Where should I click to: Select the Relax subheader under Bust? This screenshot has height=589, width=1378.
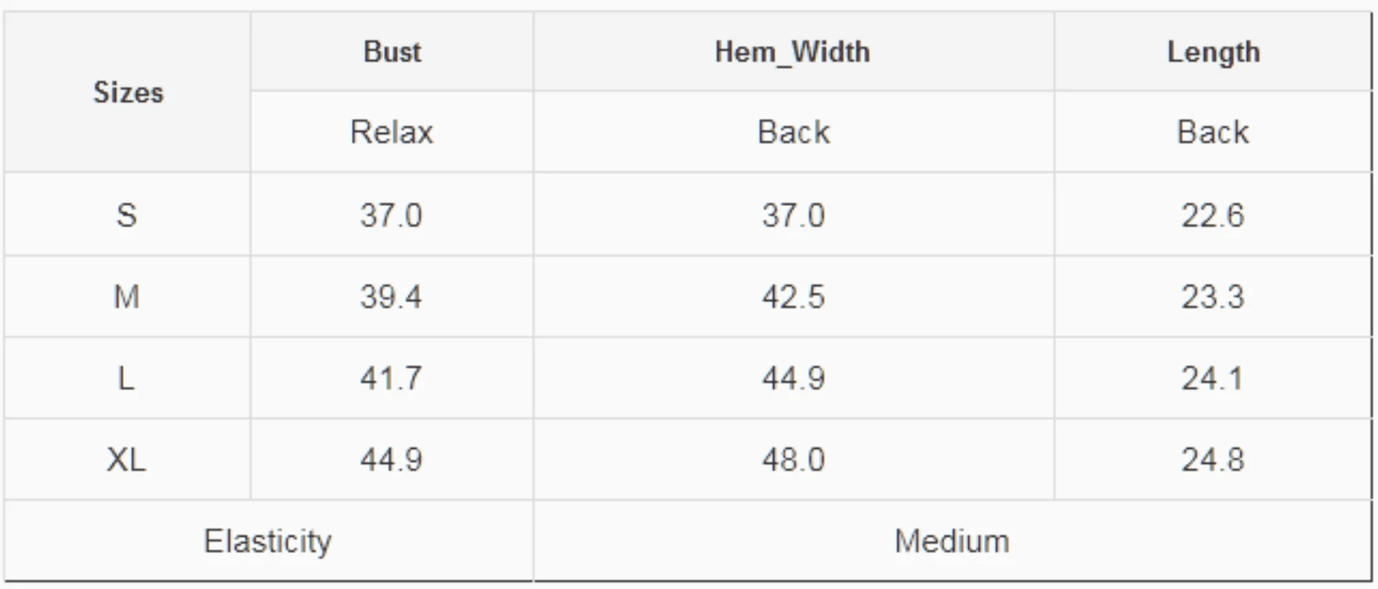[x=392, y=132]
